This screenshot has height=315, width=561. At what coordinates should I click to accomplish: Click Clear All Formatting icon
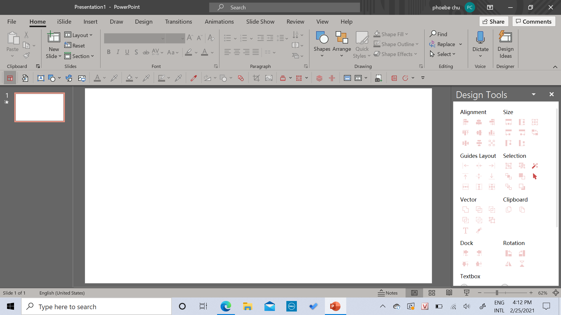[x=211, y=38]
